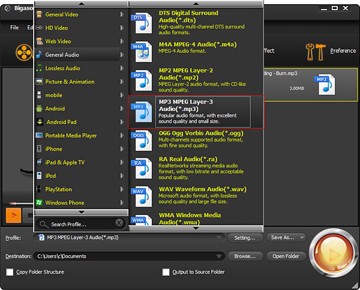This screenshot has width=360, height=290.
Task: Click the film reel Add File icon
Action: (x=24, y=53)
